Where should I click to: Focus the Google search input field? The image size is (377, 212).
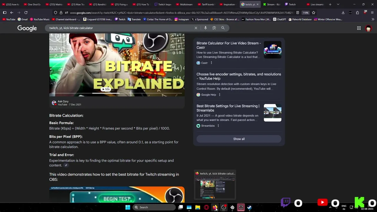[120, 28]
